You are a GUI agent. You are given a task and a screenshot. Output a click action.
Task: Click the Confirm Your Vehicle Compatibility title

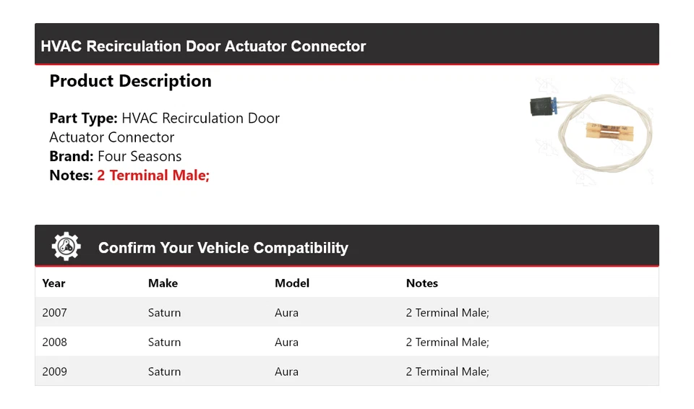click(x=223, y=248)
